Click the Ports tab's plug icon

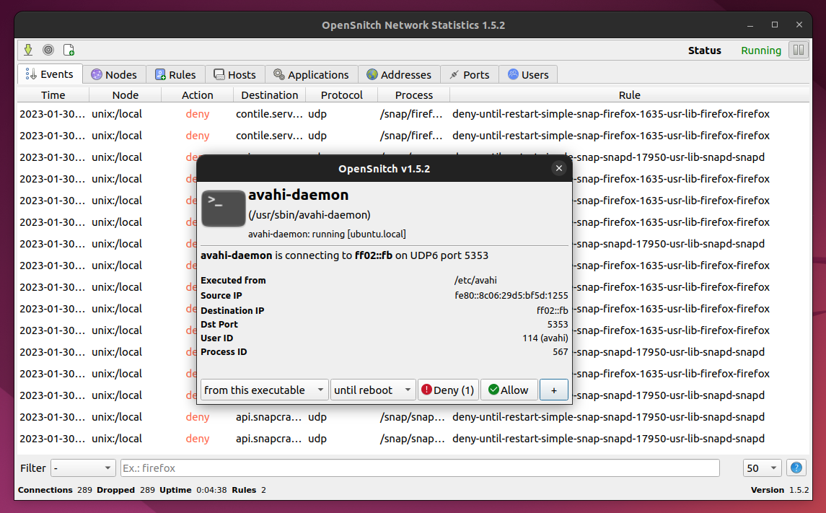tap(454, 75)
